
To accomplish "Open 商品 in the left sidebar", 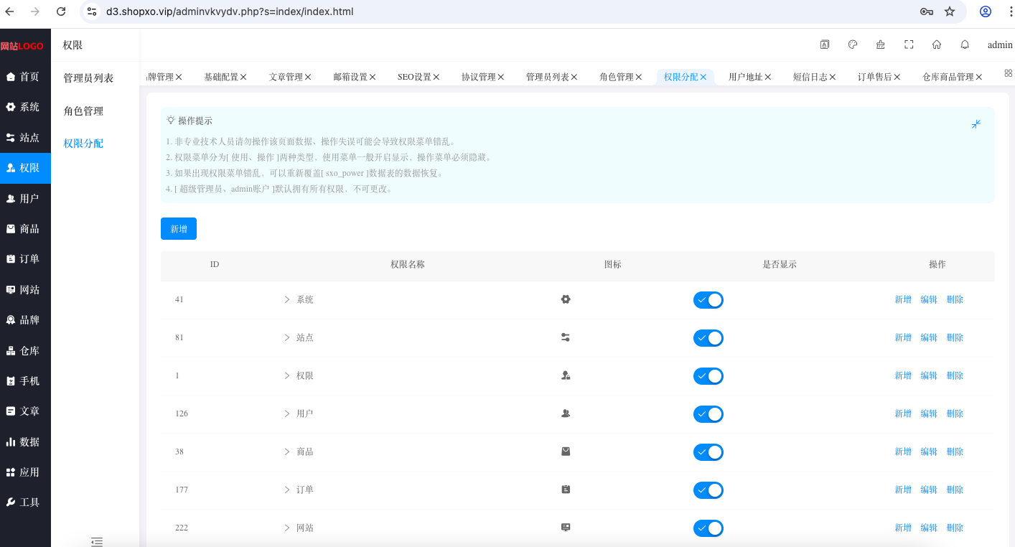I will click(x=25, y=229).
